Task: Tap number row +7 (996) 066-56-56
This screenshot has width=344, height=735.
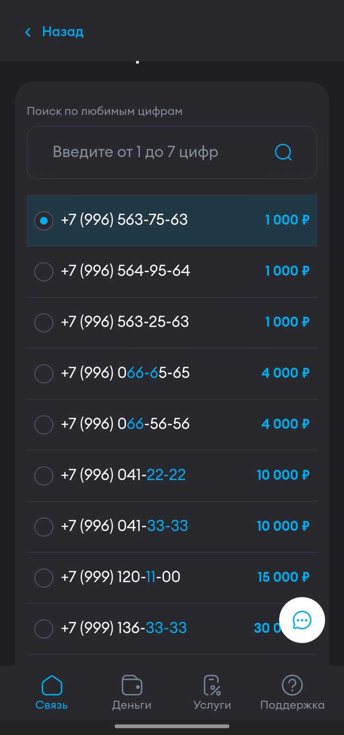Action: click(172, 424)
